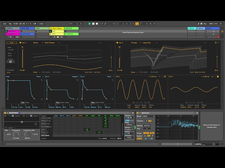Viewport: 225px width, 168px height.
Task: Click the Tap tempo button
Action: point(10,24)
